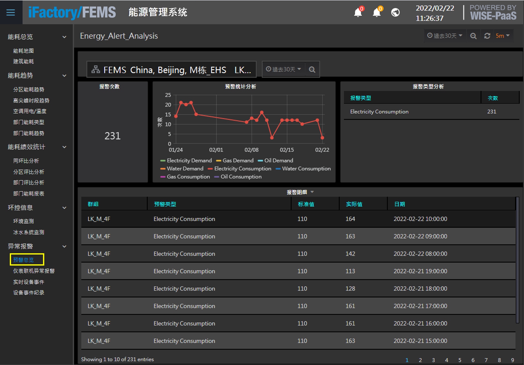Open the 空调用电/温度 menu item
Viewport: 524px width, 365px height.
click(30, 111)
